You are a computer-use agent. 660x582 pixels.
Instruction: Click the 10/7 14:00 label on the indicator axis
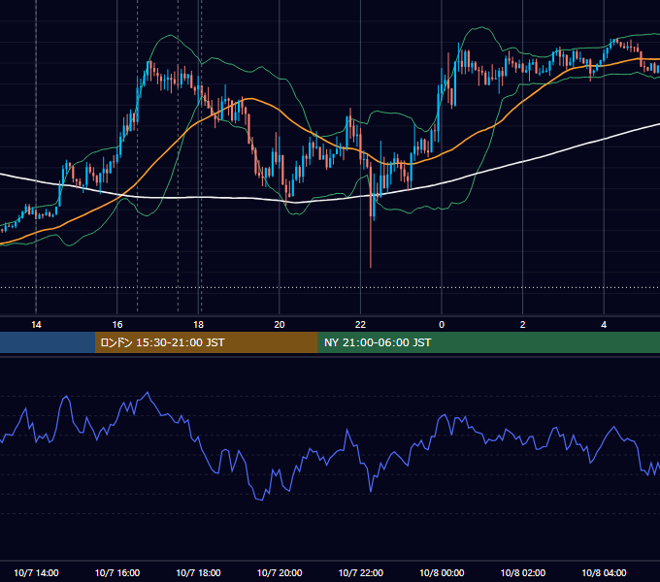tap(36, 572)
